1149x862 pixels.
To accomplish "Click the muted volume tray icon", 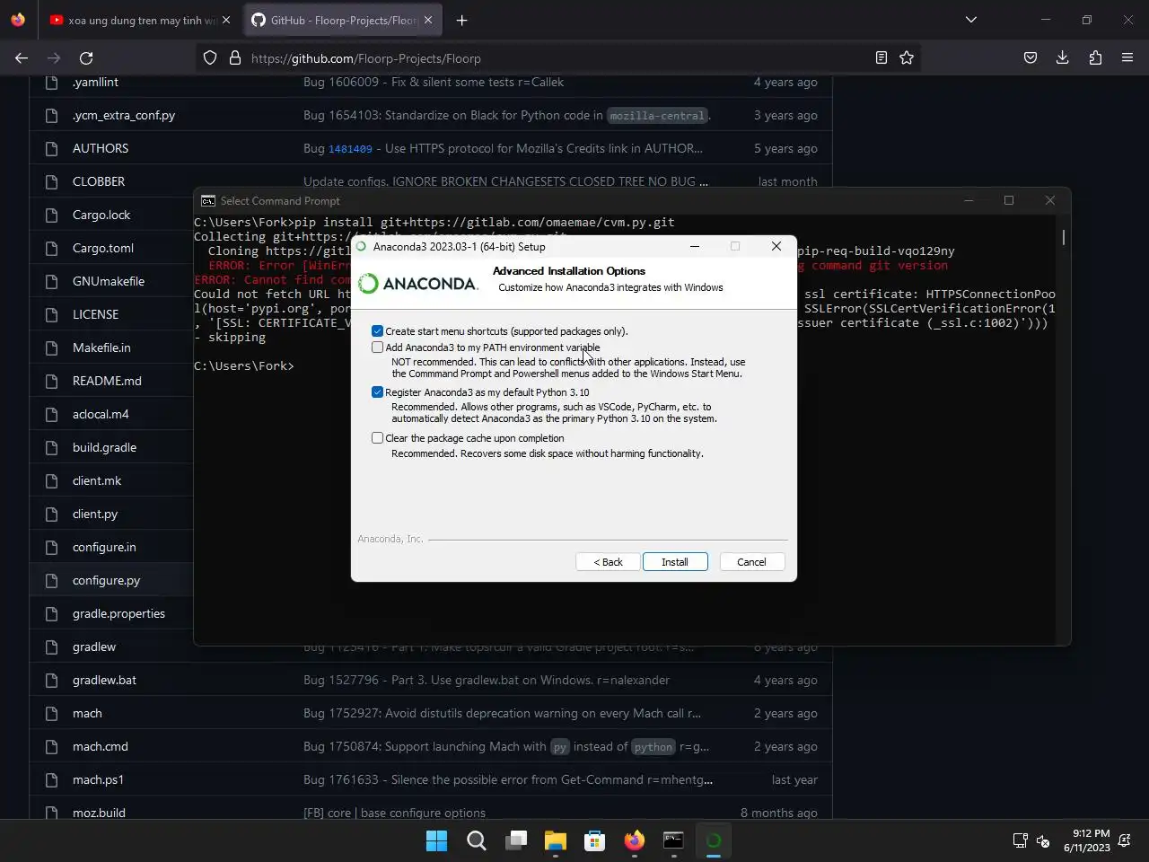I will click(x=1043, y=840).
